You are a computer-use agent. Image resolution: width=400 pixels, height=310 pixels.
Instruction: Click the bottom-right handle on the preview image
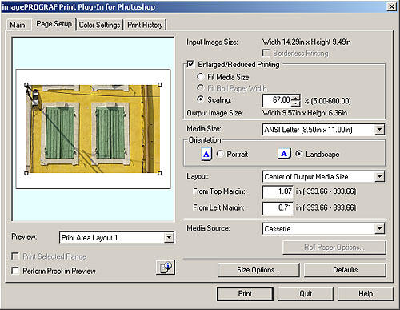(160, 173)
